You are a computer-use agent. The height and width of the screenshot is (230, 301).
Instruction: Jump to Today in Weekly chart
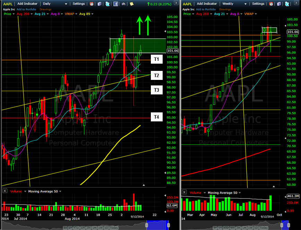point(264,228)
